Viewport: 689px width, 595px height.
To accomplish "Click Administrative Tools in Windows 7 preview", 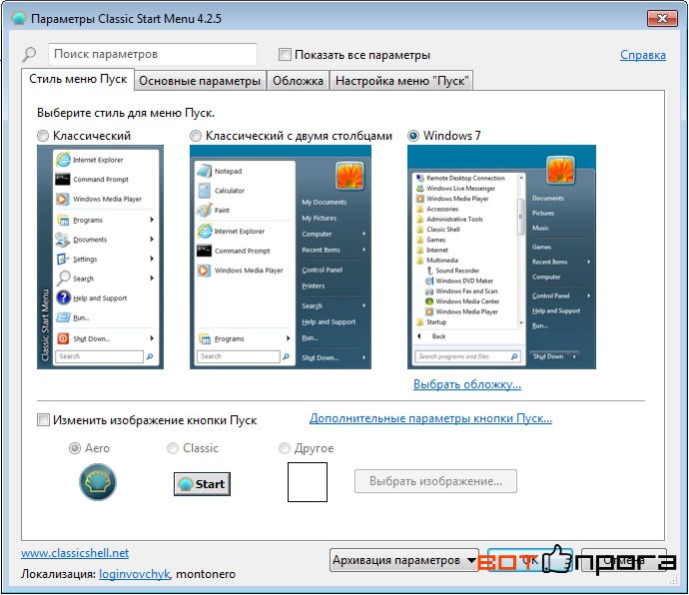I will coord(454,220).
